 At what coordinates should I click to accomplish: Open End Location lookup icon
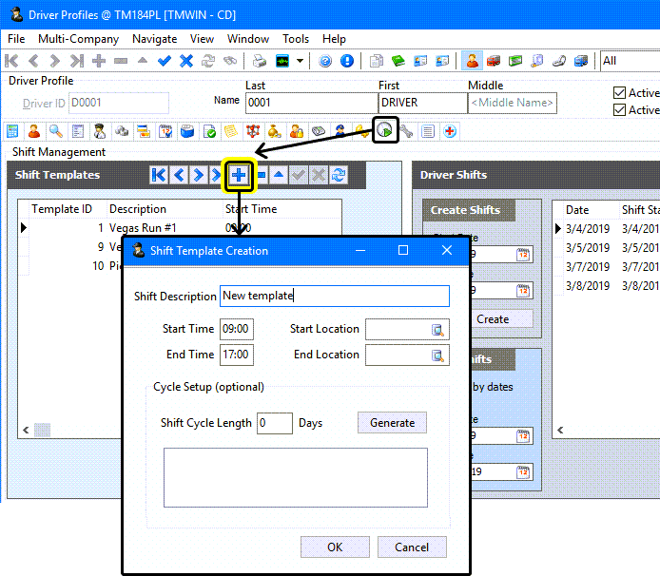(438, 355)
